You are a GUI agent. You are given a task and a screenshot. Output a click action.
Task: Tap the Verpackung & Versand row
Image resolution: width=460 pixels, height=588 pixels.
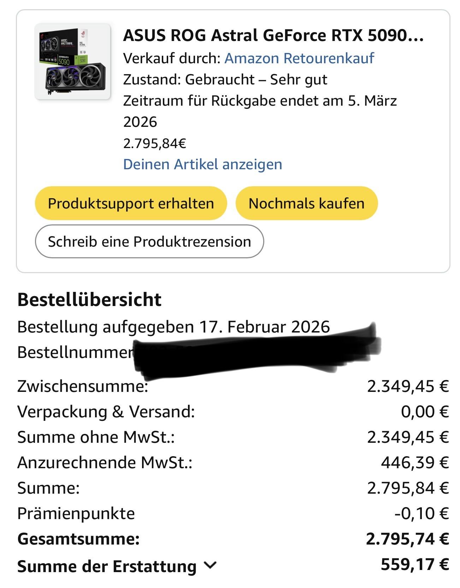pos(233,412)
